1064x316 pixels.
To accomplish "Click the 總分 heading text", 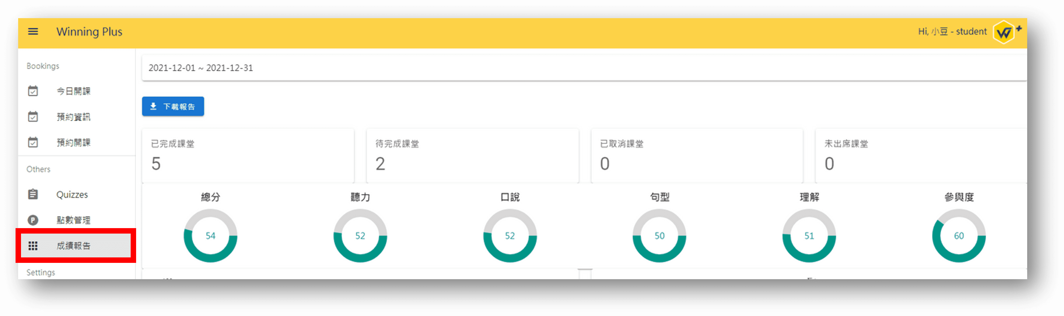I will (211, 197).
